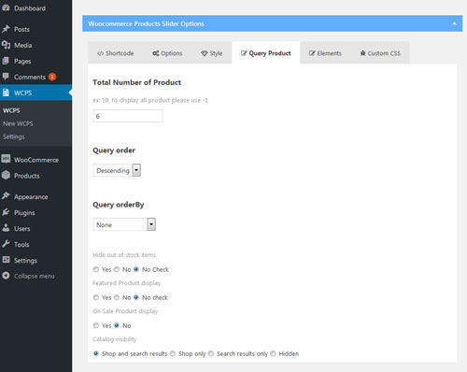Choose Shop and search results visibility
The height and width of the screenshot is (372, 467).
coord(96,353)
